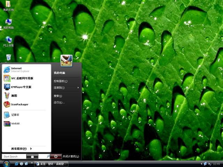This screenshot has width=223, height=167.
Task: Open 画图 paint program
Action: point(26,96)
